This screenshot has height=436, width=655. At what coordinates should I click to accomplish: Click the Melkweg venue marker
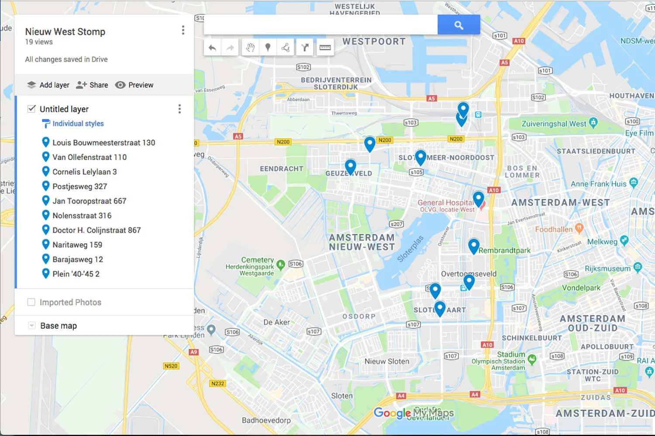coord(624,240)
